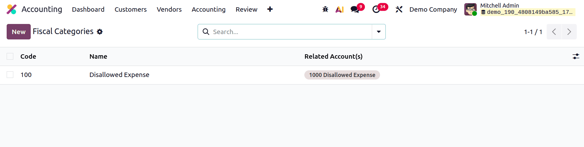Image resolution: width=584 pixels, height=147 pixels.
Task: Open Fiscal Categories gear actions menu
Action: pyautogui.click(x=100, y=32)
